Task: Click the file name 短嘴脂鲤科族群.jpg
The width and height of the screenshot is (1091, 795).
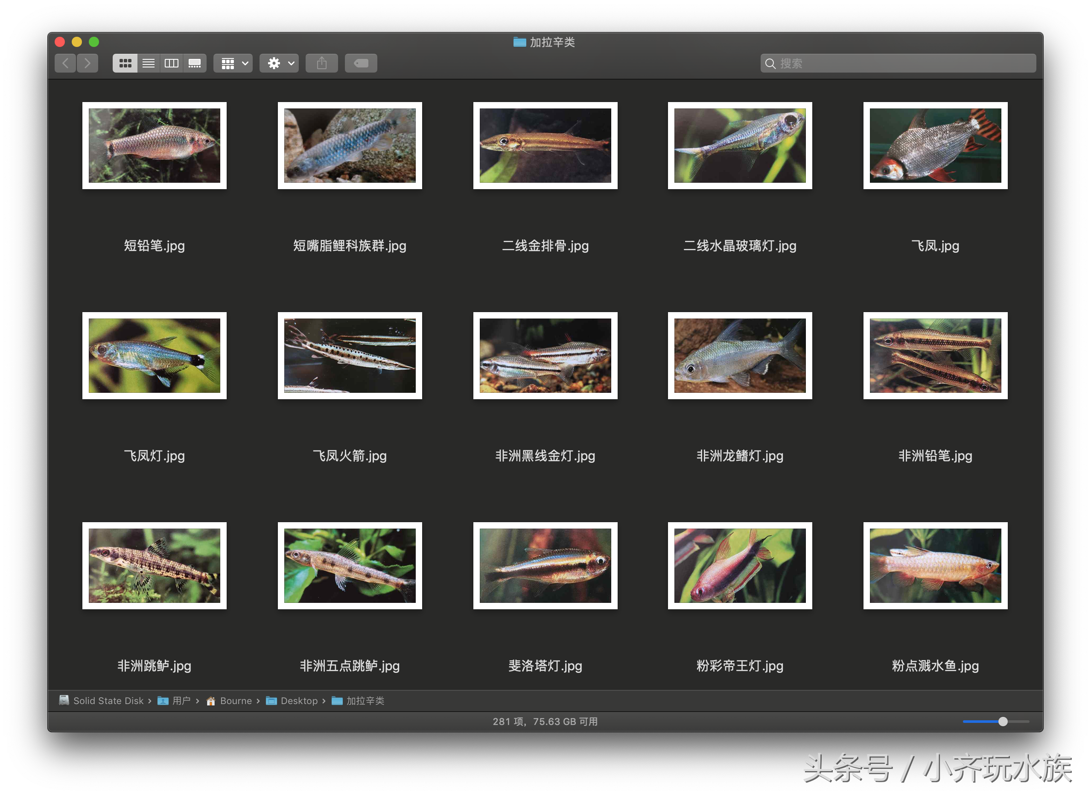Action: coord(350,246)
